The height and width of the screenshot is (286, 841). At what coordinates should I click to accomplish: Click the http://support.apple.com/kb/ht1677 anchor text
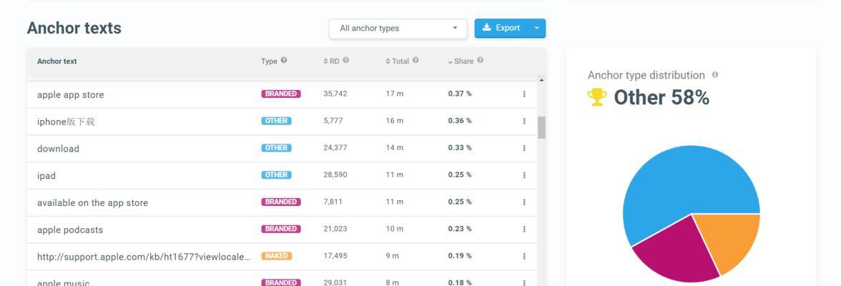pyautogui.click(x=144, y=257)
